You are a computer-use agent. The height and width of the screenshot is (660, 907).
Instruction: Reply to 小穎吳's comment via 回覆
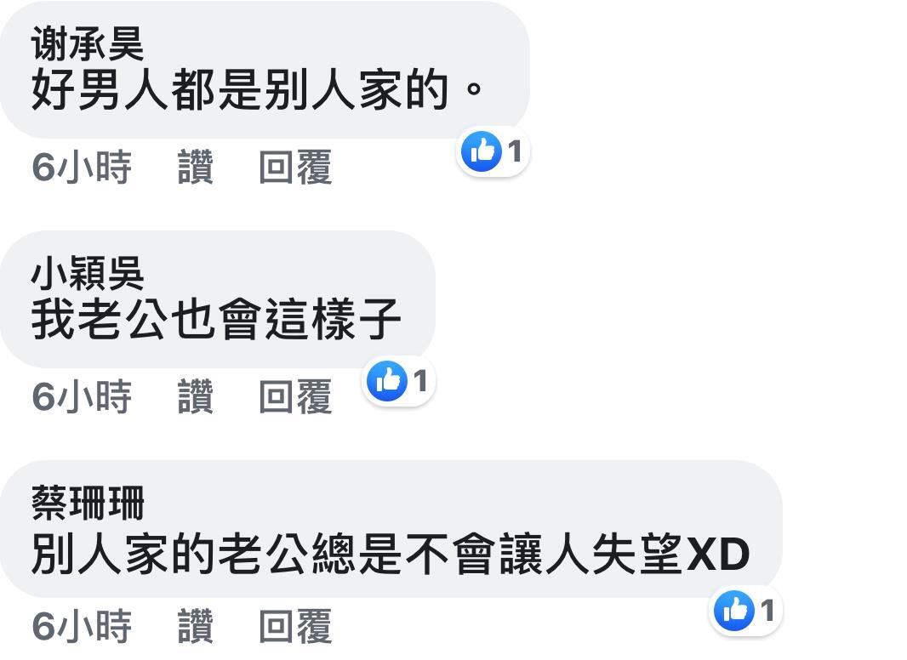[x=295, y=397]
